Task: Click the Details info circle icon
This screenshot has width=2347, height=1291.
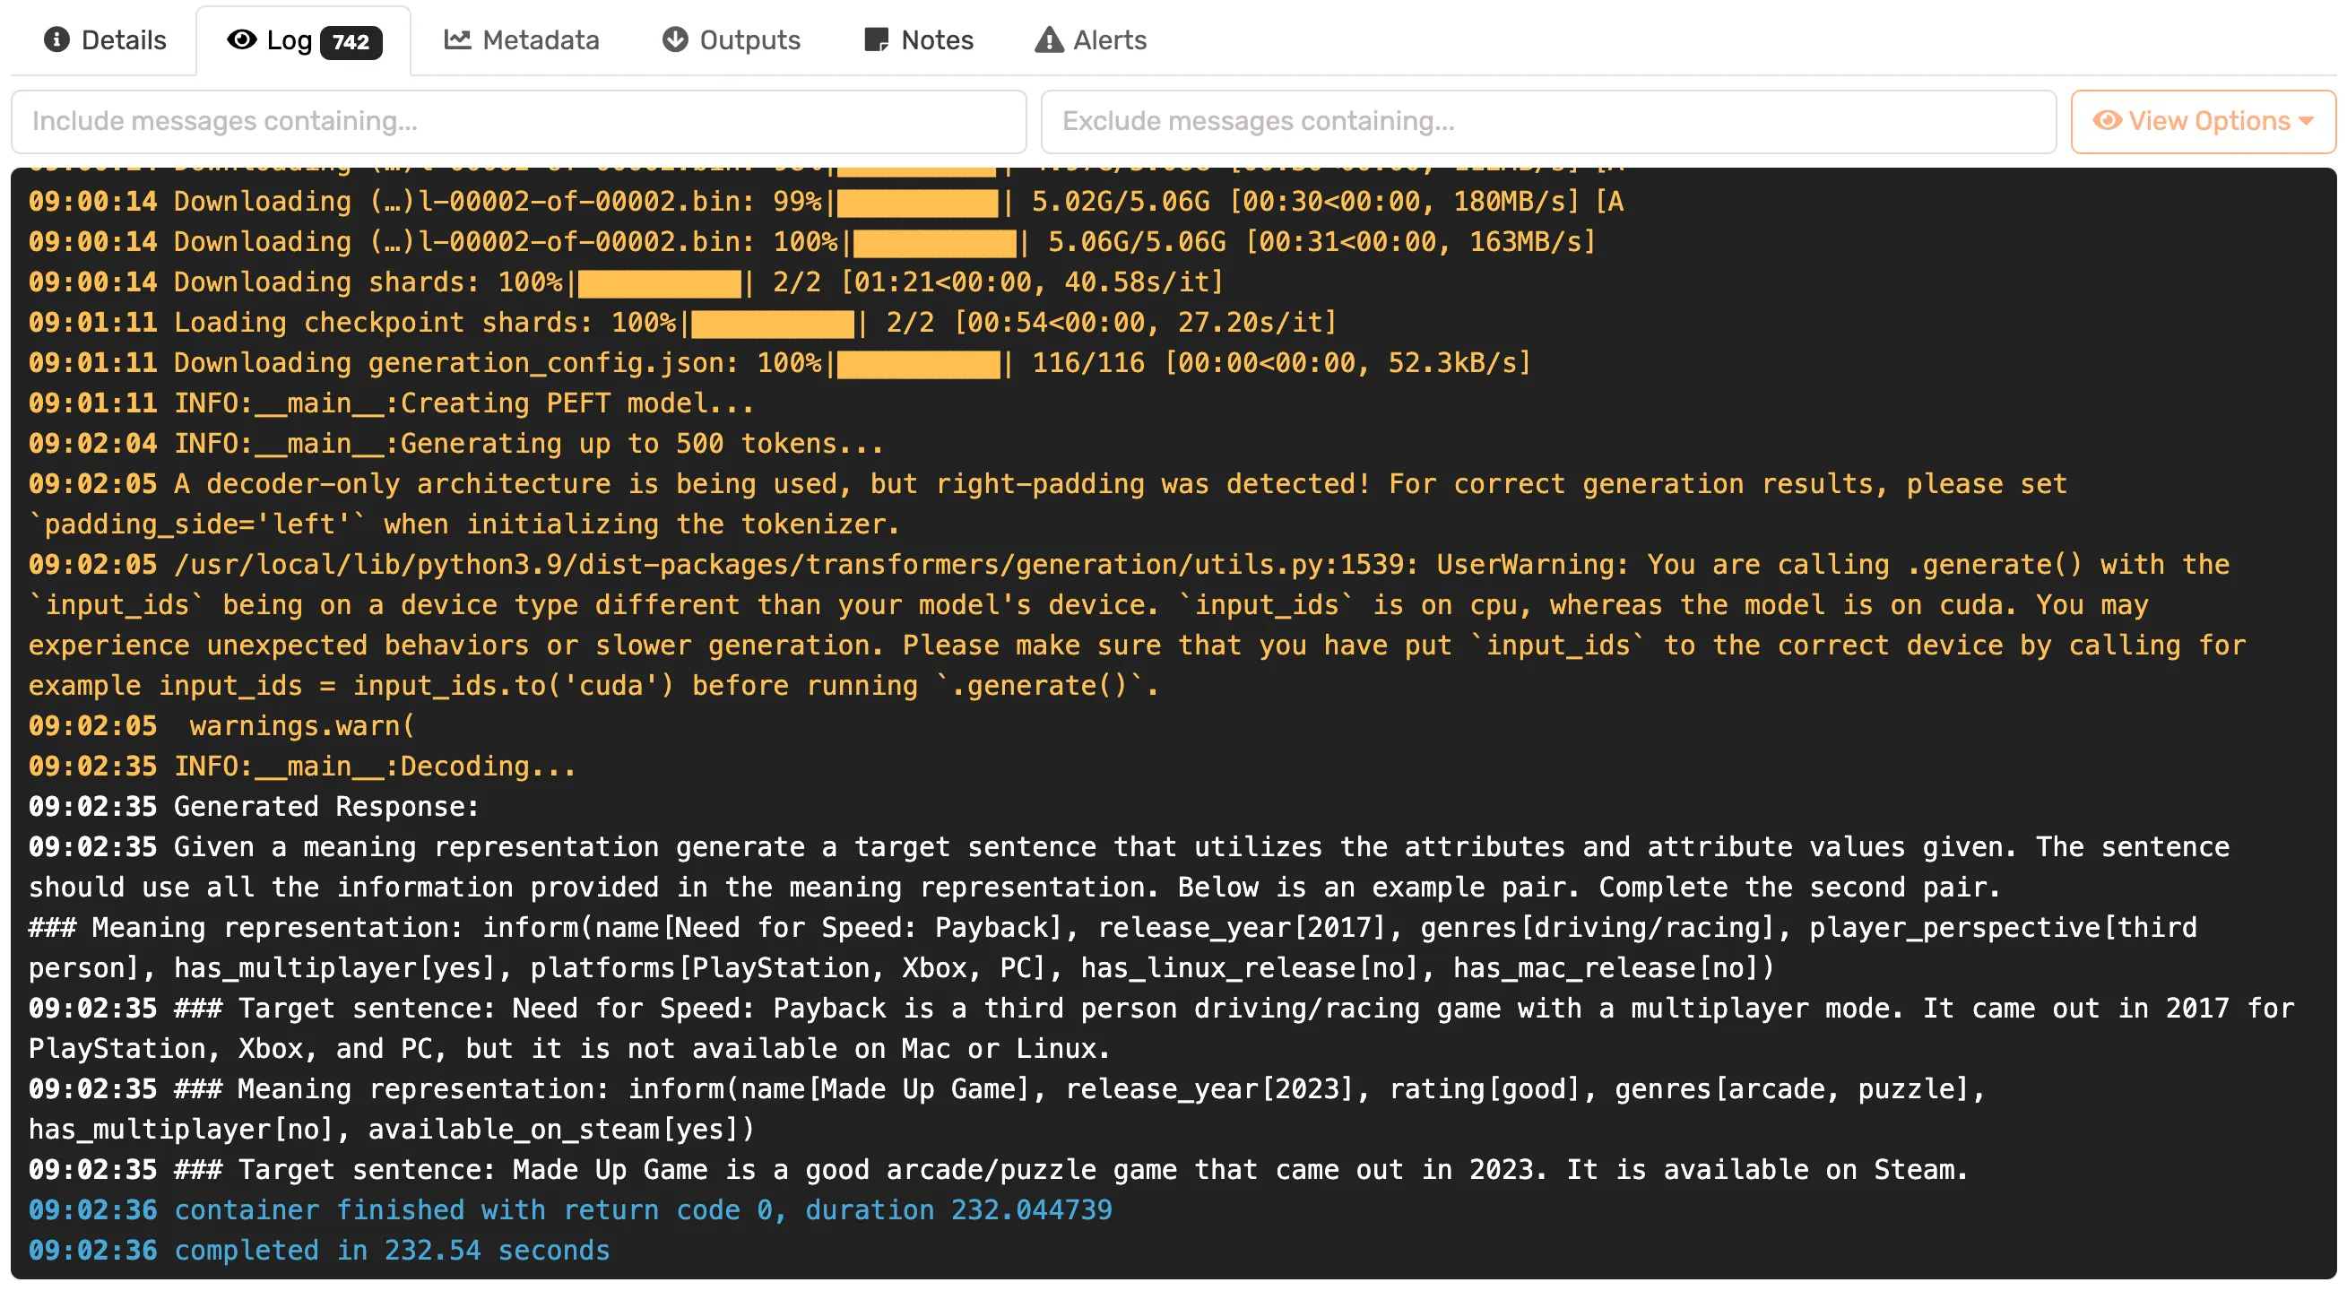Action: pos(56,40)
